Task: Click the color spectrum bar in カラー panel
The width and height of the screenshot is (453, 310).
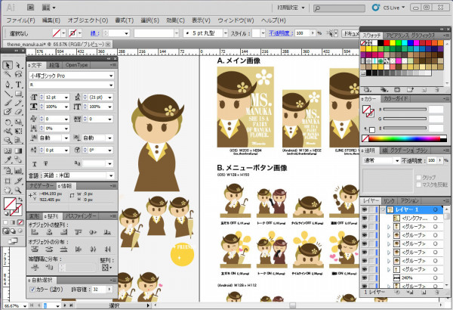Action: [406, 138]
